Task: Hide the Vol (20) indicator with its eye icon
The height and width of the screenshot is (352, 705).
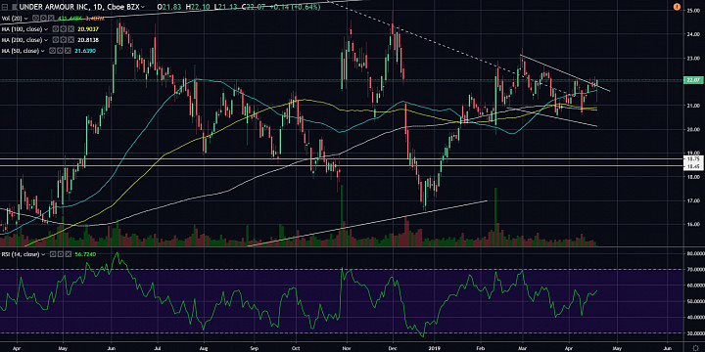Action: click(x=35, y=18)
